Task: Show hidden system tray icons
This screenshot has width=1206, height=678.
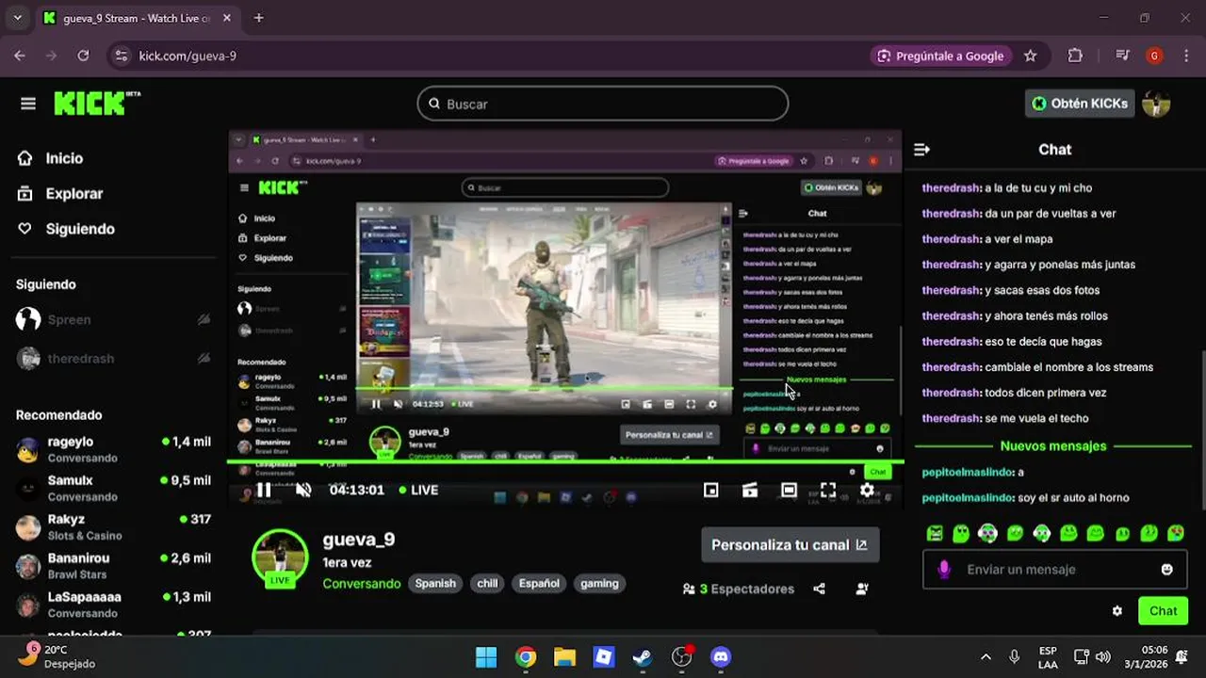Action: 986,656
